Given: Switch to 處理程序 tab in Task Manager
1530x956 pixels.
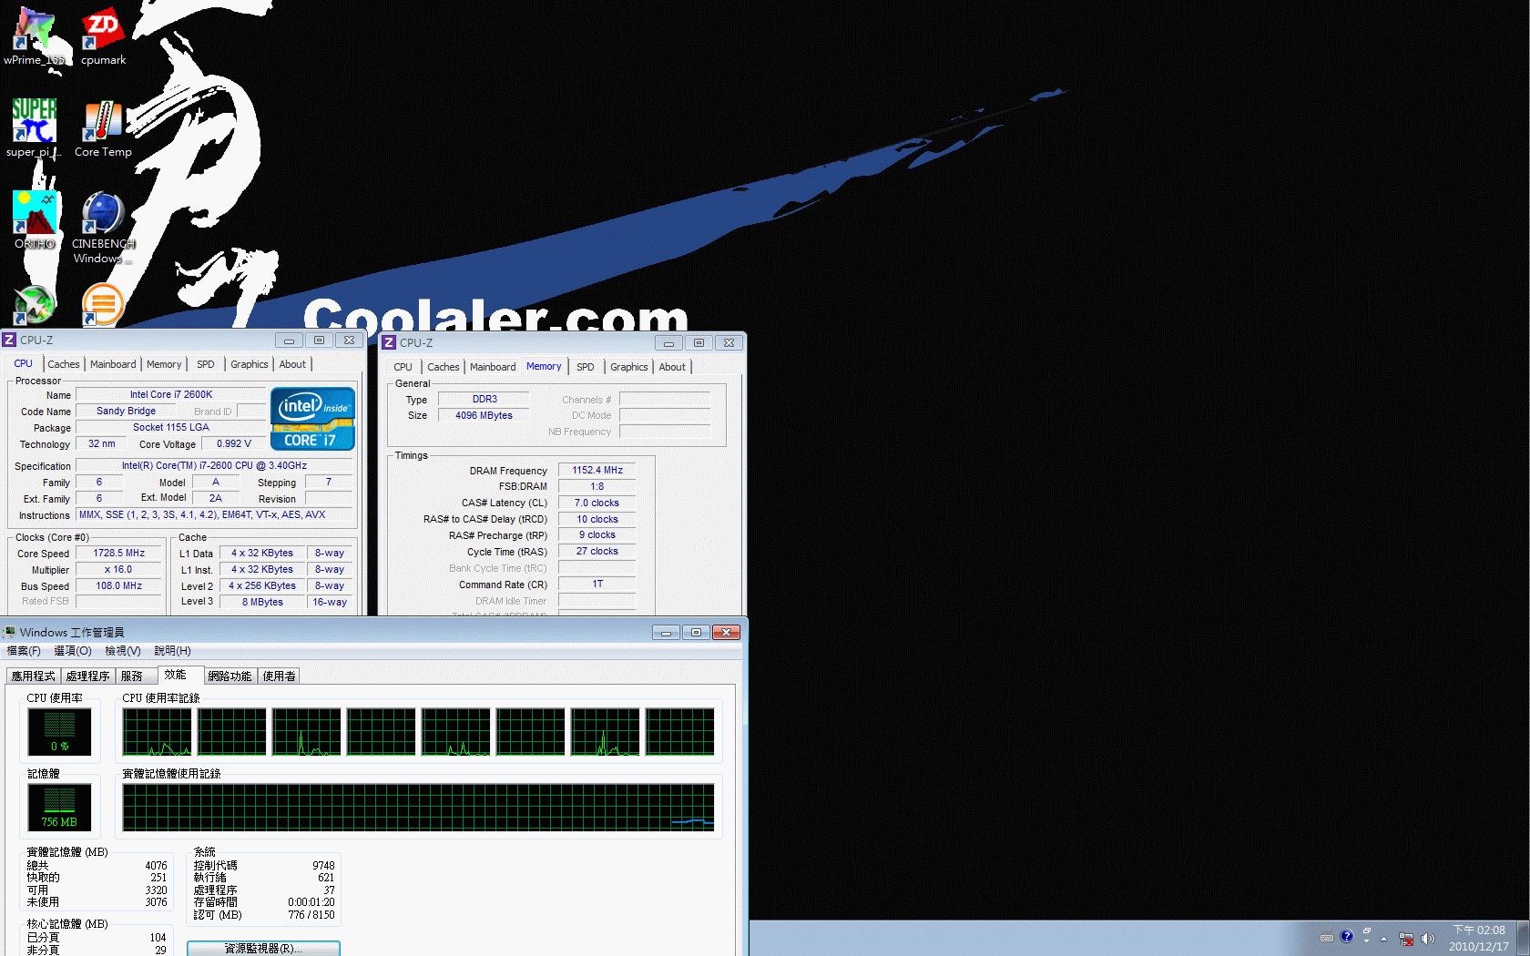Looking at the screenshot, I should click(87, 676).
